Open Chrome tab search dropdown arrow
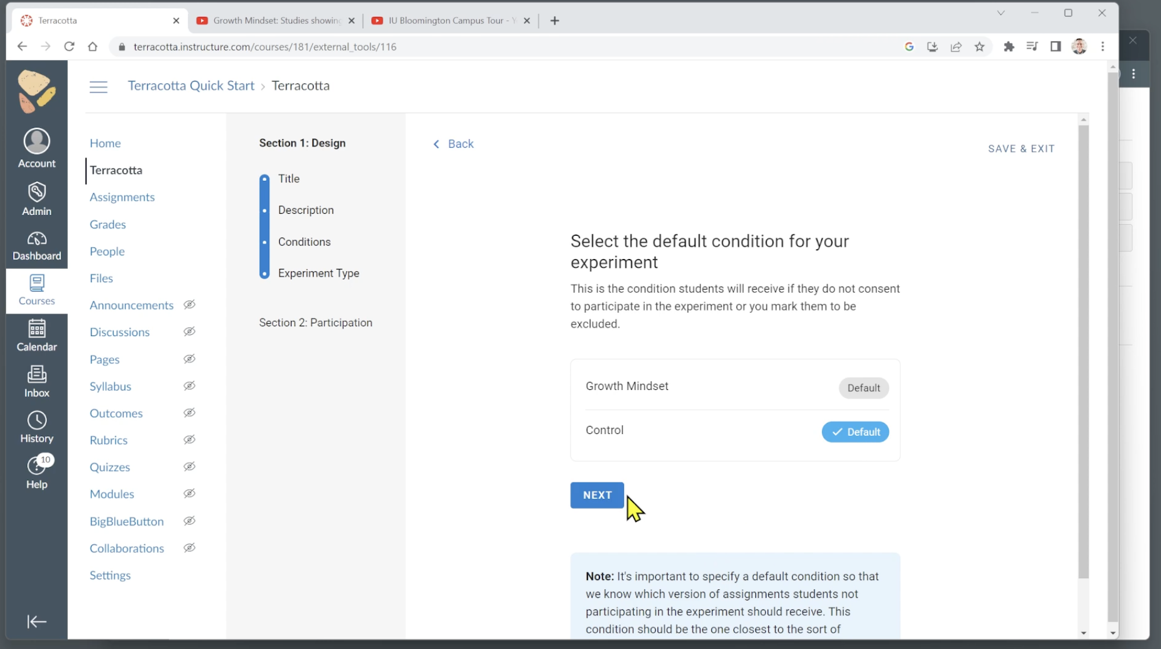The height and width of the screenshot is (649, 1161). click(1001, 13)
